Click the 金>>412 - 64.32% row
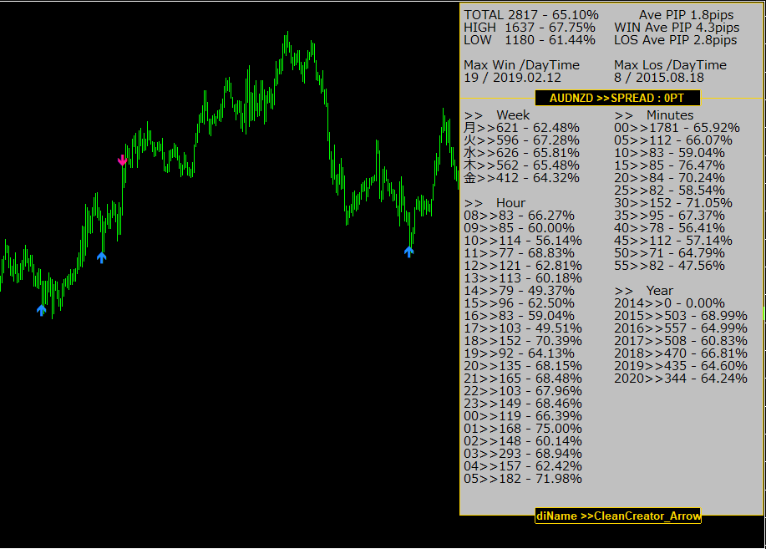Viewport: 766px width, 549px height. pyautogui.click(x=521, y=178)
